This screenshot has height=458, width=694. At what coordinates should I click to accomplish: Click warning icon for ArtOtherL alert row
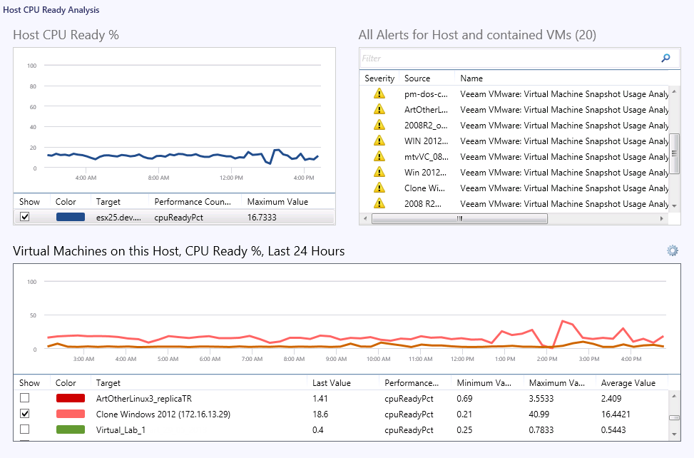tap(379, 109)
